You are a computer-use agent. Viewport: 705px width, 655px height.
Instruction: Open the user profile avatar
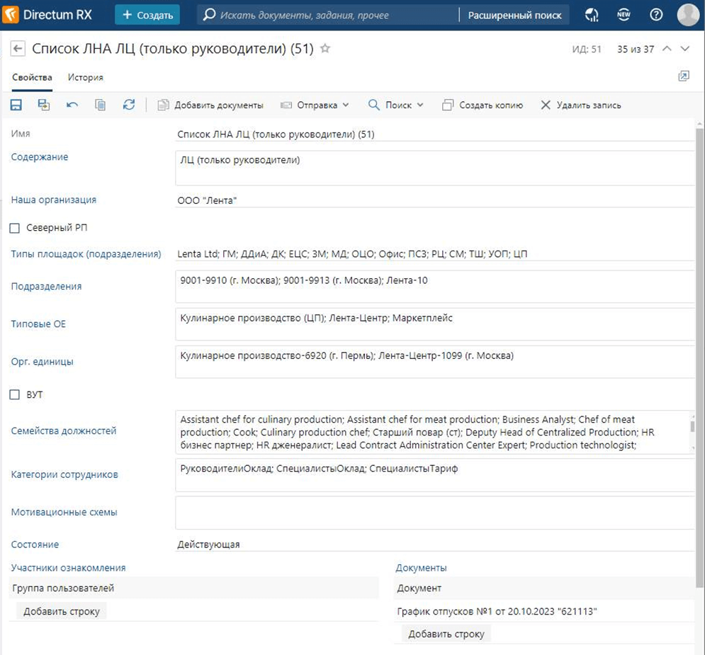coord(688,15)
